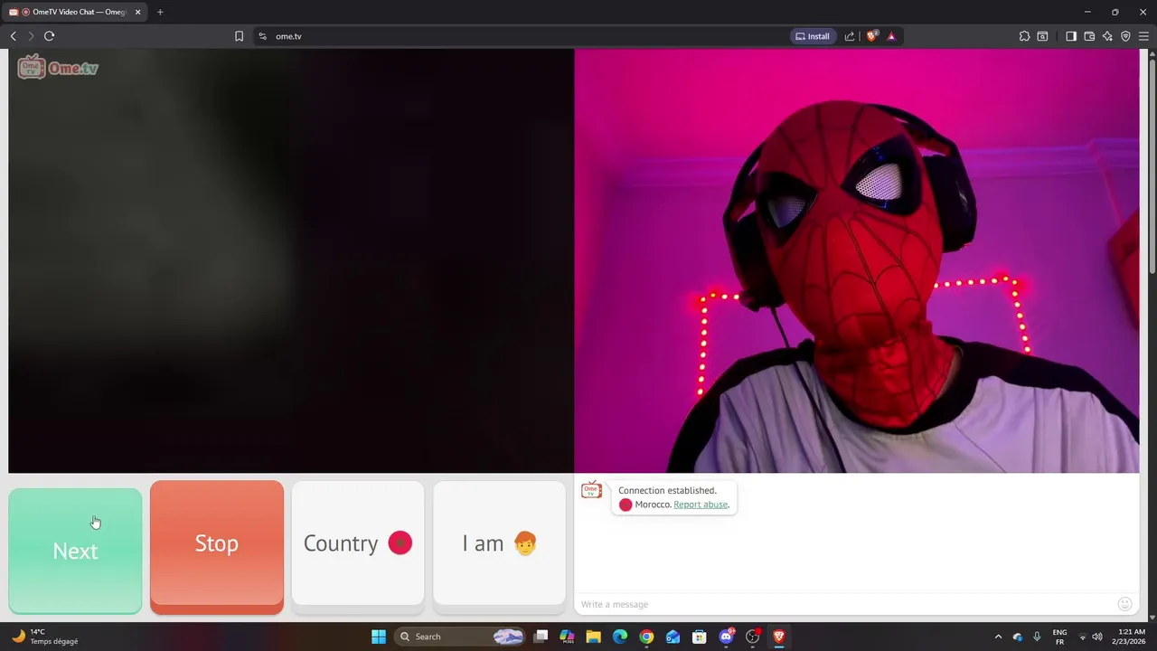Open Google Chrome from the taskbar
The height and width of the screenshot is (651, 1157).
tap(646, 637)
